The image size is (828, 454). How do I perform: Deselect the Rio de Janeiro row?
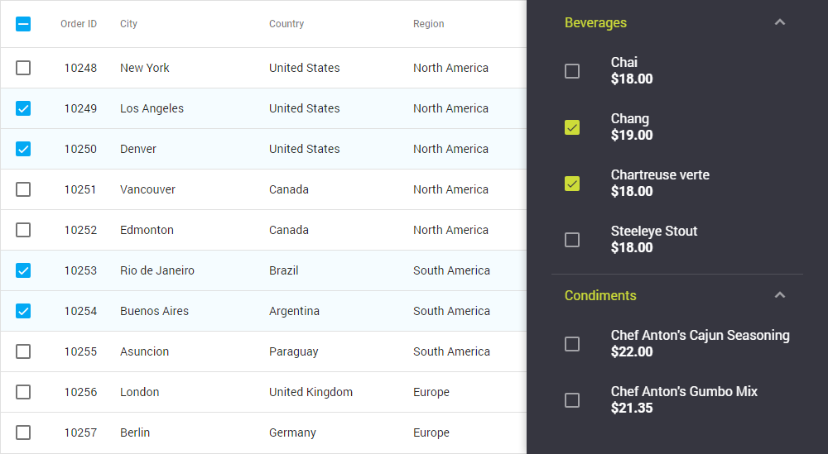[23, 270]
